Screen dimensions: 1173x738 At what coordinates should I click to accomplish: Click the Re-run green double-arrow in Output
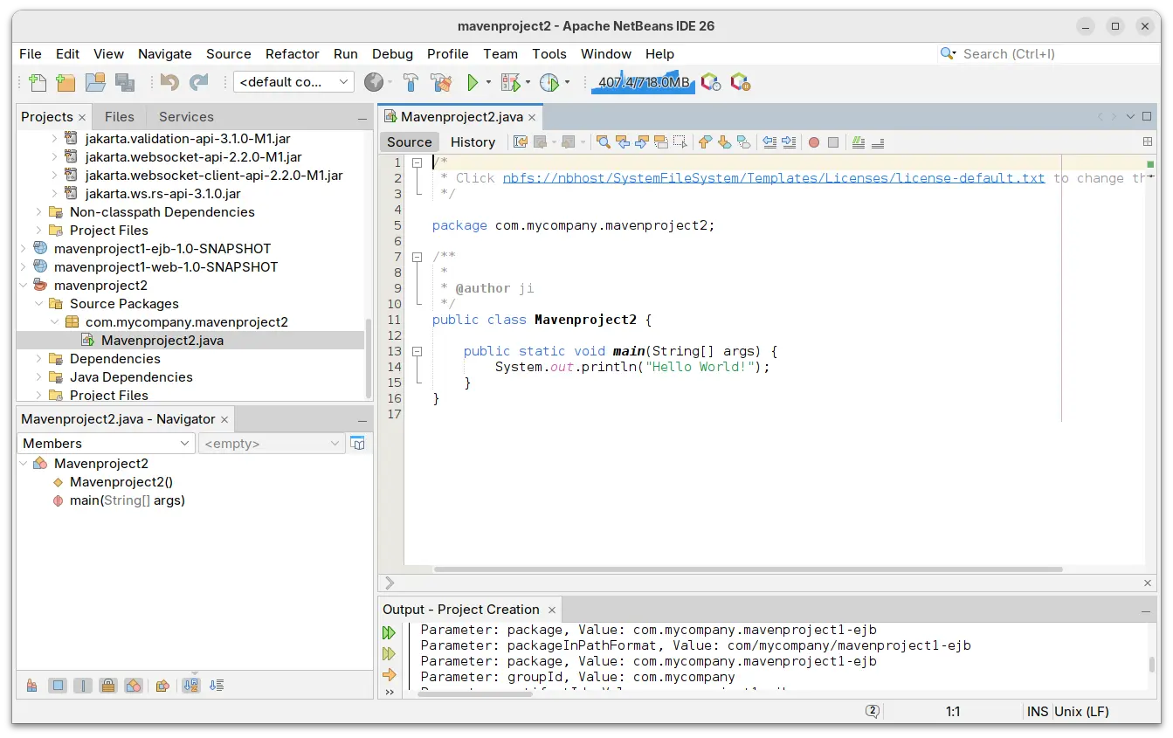tap(390, 633)
